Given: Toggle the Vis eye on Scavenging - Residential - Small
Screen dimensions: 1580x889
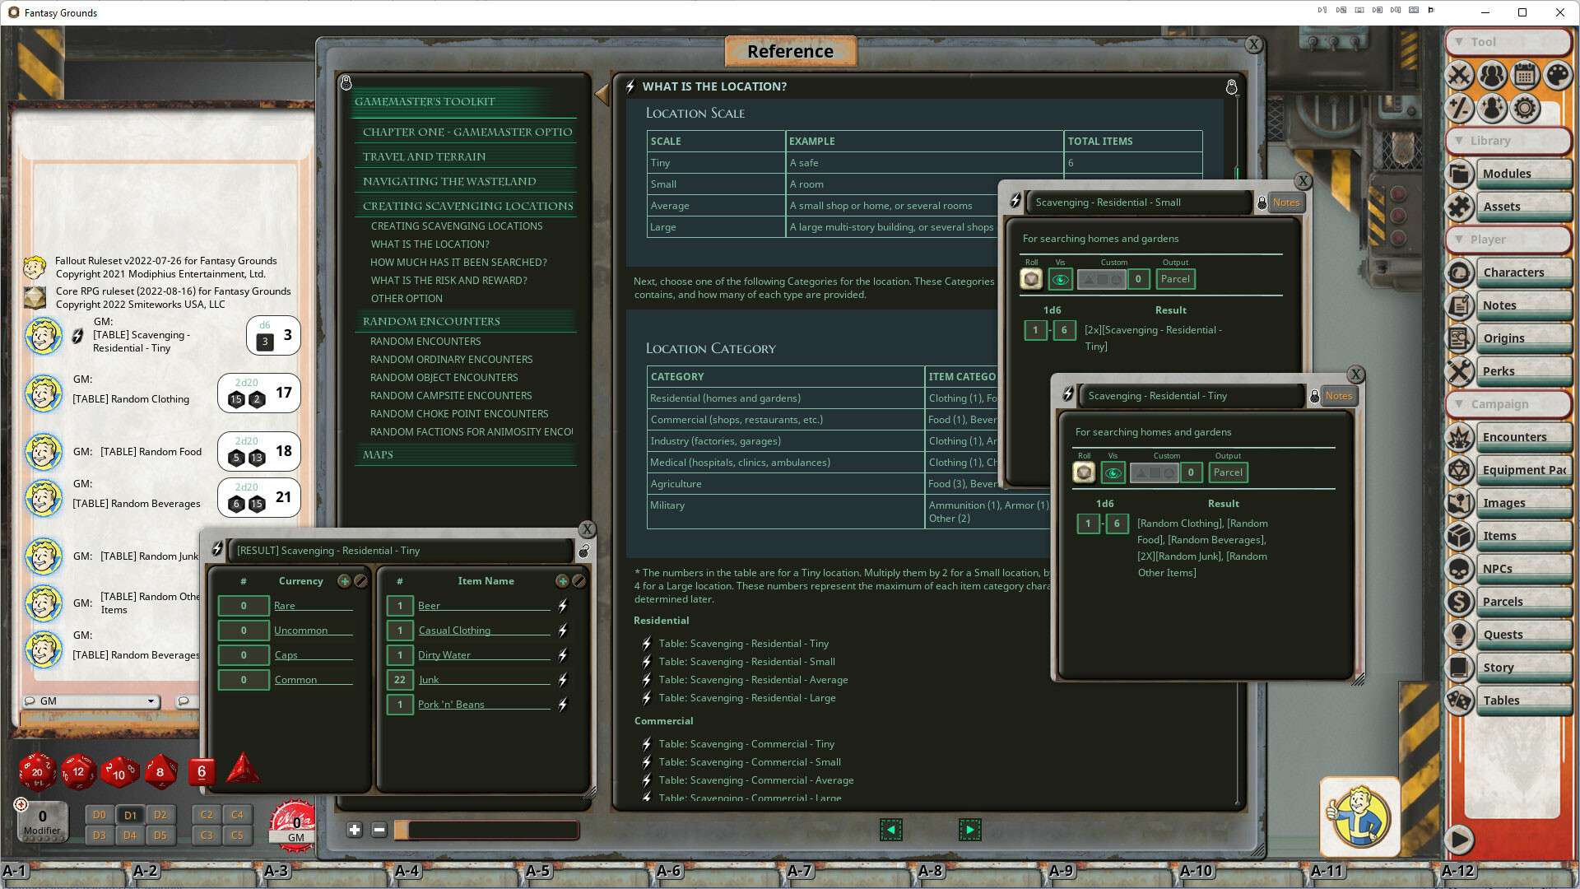Looking at the screenshot, I should (1061, 279).
